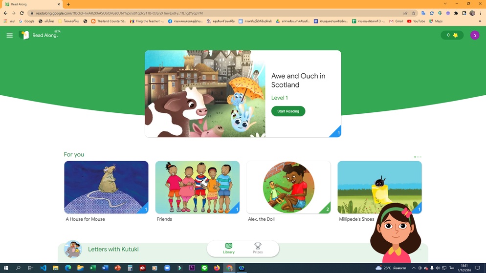Switch to the Prizes tab
Image resolution: width=486 pixels, height=273 pixels.
click(x=258, y=248)
